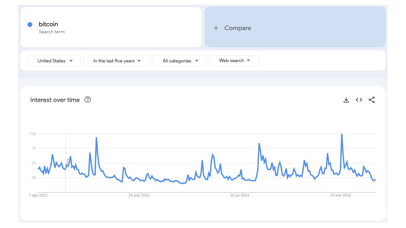406x228 pixels.
Task: Click the Nota marker on the chart
Action: point(68,163)
